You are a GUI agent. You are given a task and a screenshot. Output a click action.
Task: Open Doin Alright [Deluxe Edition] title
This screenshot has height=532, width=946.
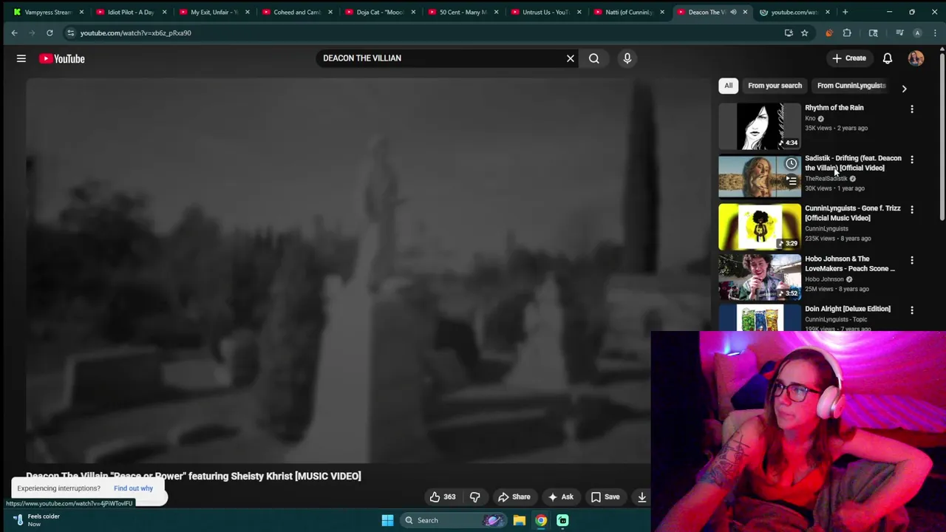point(848,309)
